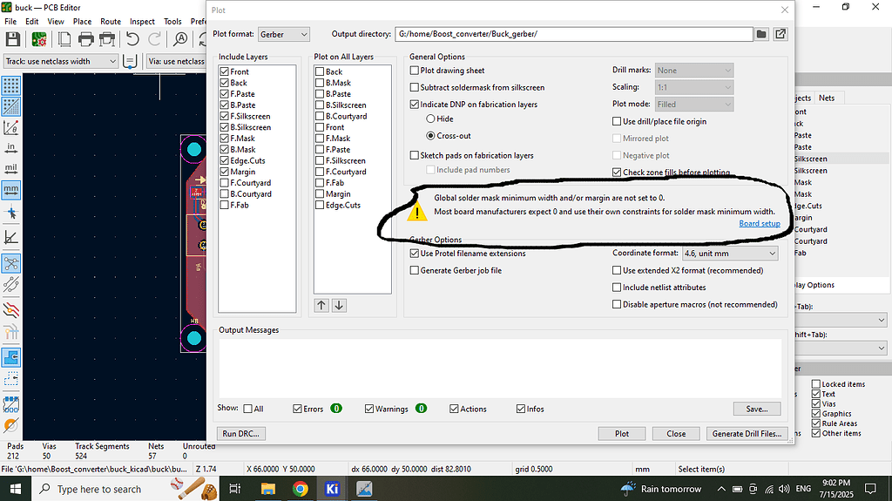
Task: Click the Print icon in the toolbar
Action: pyautogui.click(x=85, y=39)
